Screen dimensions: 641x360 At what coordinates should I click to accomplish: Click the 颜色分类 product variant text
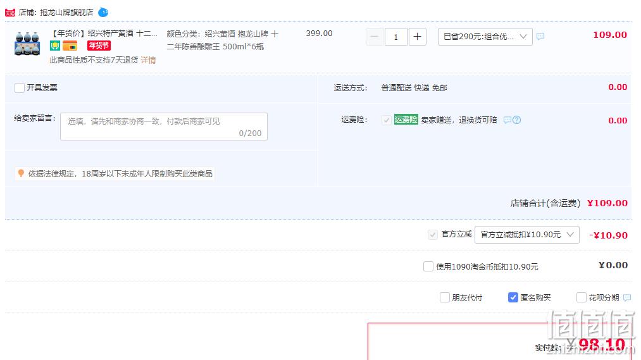coord(223,40)
